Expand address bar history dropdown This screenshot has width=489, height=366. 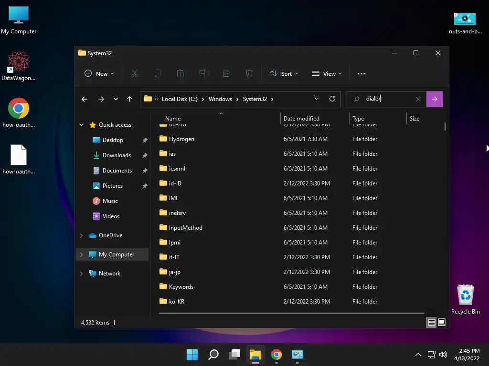coord(317,99)
